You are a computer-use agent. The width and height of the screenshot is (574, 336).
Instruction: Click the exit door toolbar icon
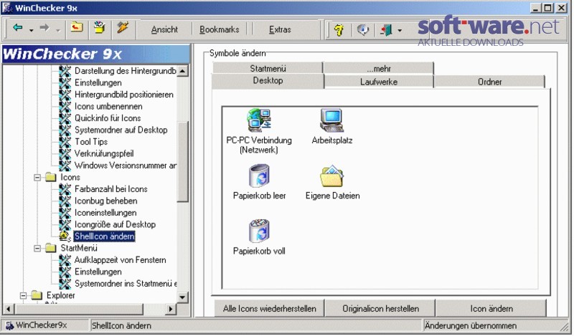click(386, 29)
